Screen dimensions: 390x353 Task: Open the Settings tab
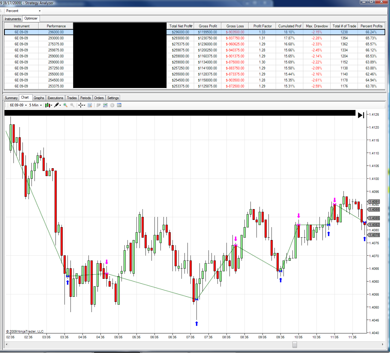(x=113, y=98)
